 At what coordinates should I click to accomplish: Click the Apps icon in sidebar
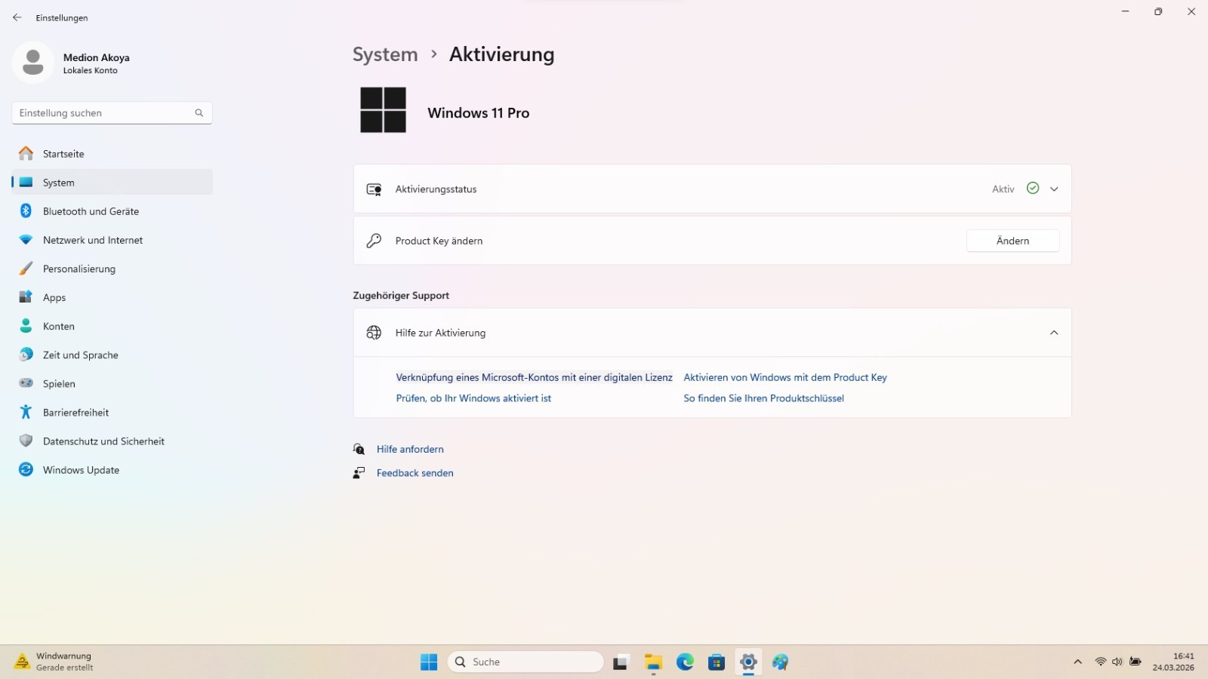click(x=26, y=297)
